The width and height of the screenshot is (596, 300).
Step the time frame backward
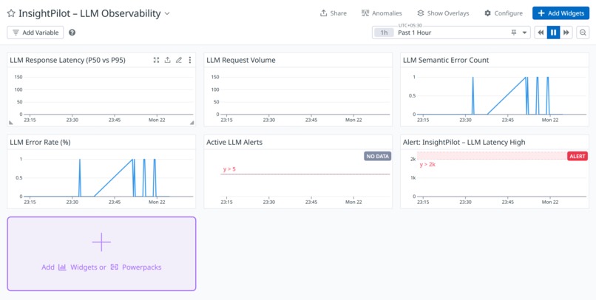pos(541,33)
